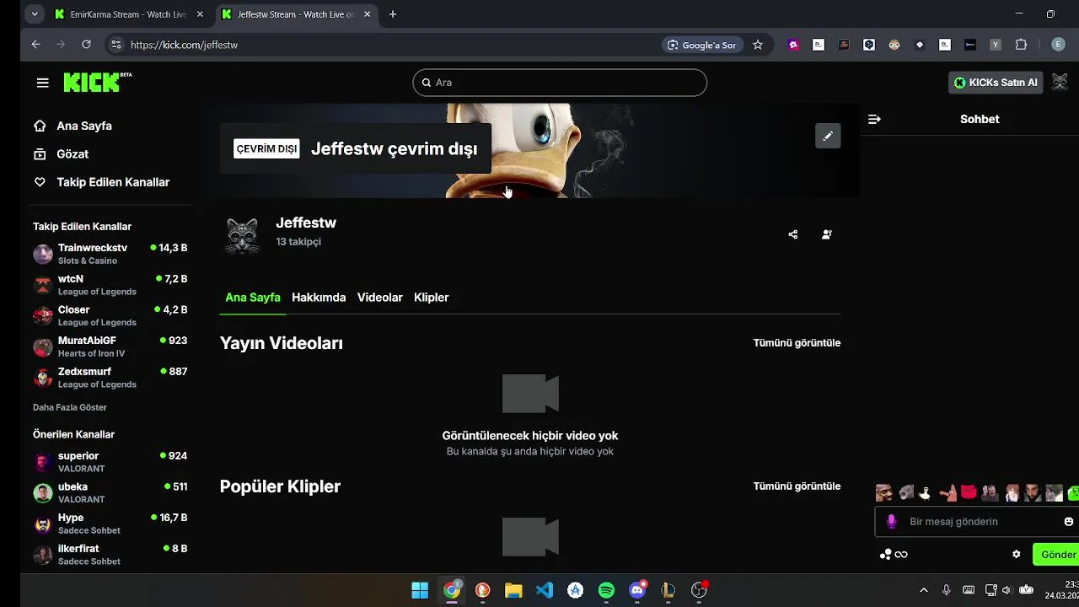Viewport: 1079px width, 607px height.
Task: Go back to the previous page
Action: pyautogui.click(x=35, y=45)
